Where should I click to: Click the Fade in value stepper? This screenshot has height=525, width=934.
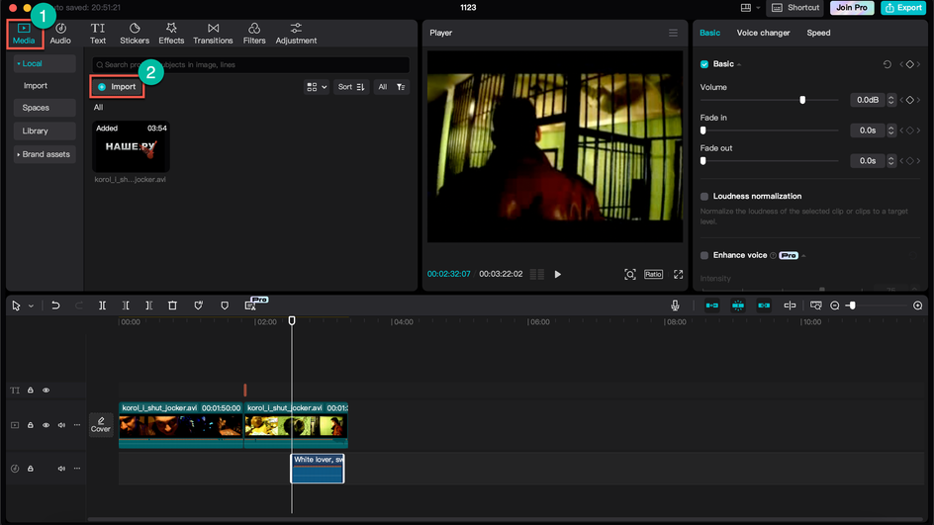890,131
